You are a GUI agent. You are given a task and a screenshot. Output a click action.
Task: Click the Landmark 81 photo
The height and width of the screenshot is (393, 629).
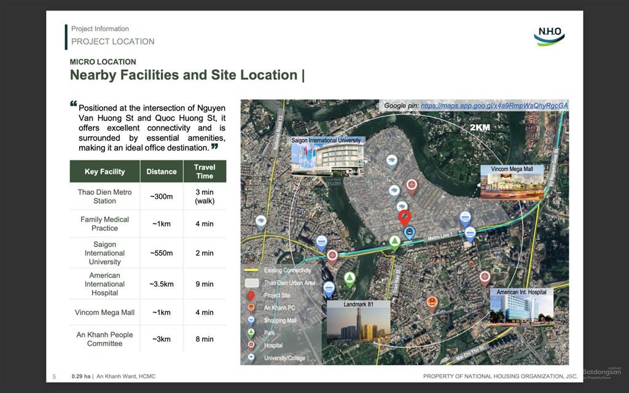coord(359,324)
